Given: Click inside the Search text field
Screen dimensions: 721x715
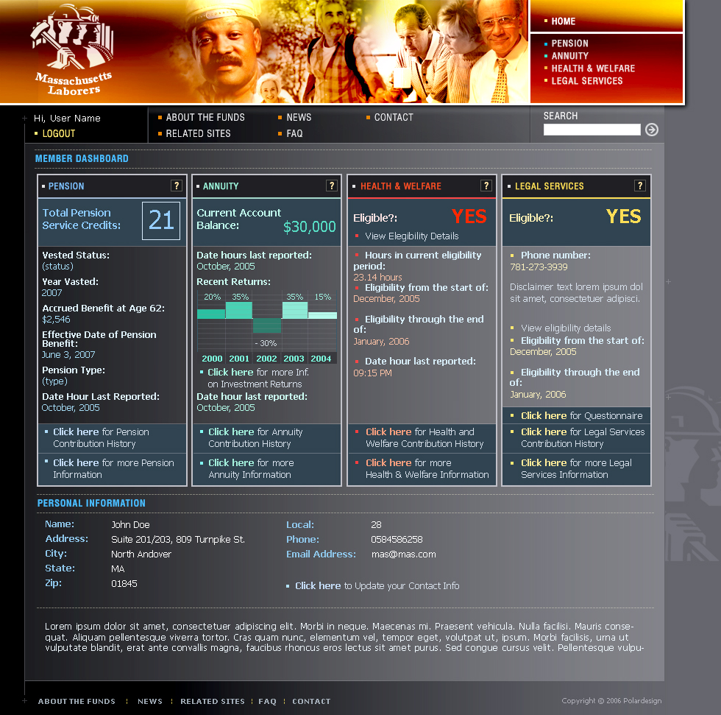Looking at the screenshot, I should pyautogui.click(x=592, y=130).
